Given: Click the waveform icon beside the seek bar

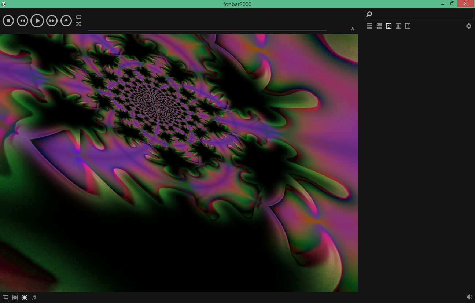Looking at the screenshot, I should [x=353, y=29].
